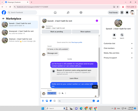Click the chat vertical scrollbar
Viewport: 138px width, 111px height.
[x=99, y=72]
